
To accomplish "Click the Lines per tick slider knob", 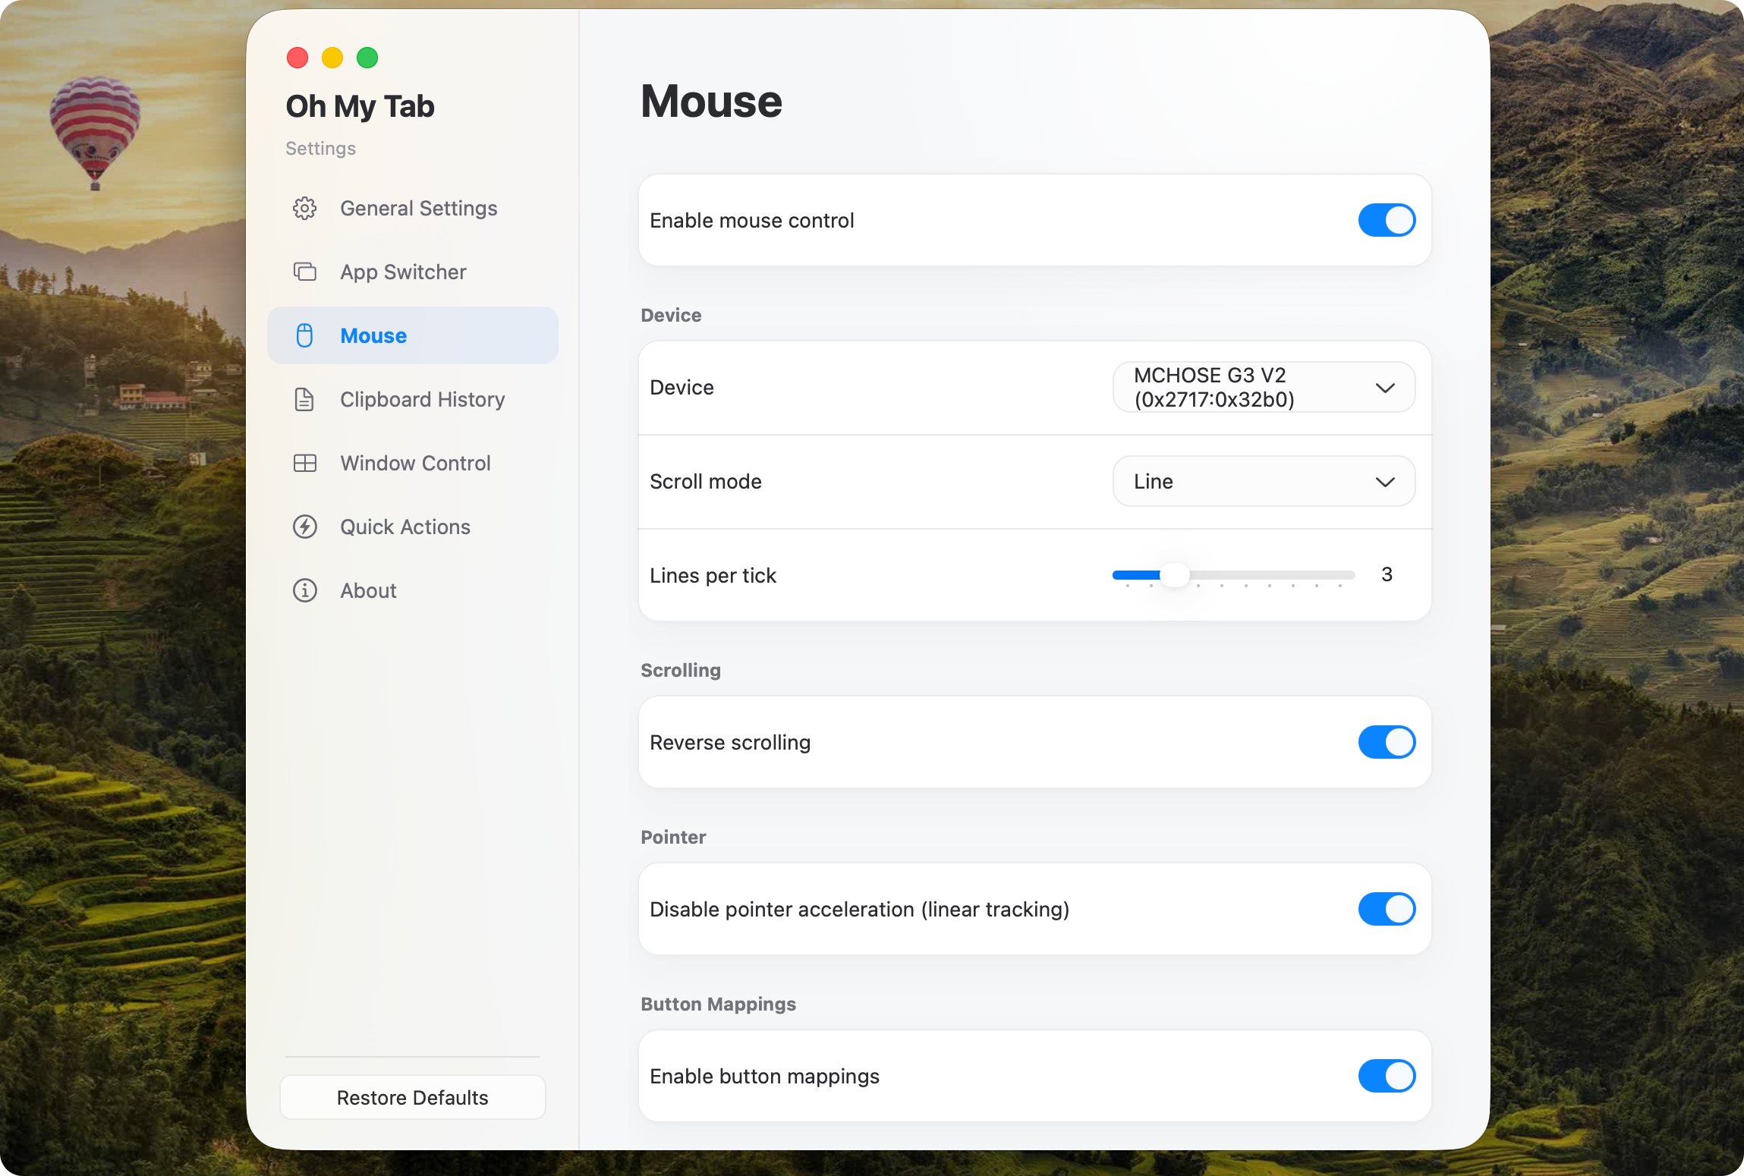I will 1175,574.
